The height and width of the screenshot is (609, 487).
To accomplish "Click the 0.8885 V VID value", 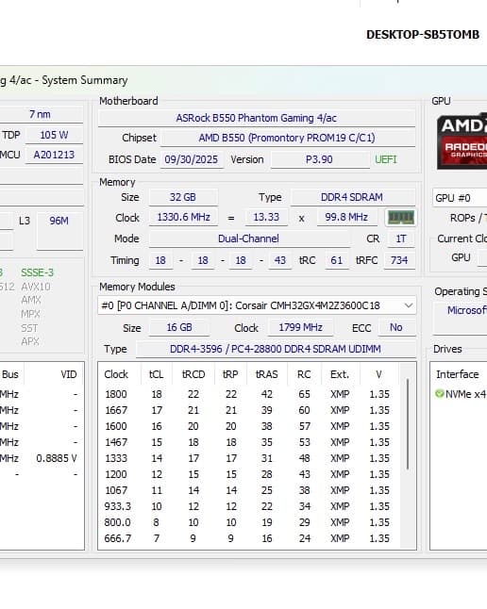I will 57,458.
